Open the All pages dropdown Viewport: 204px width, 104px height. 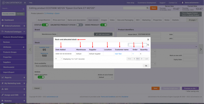coord(193,20)
